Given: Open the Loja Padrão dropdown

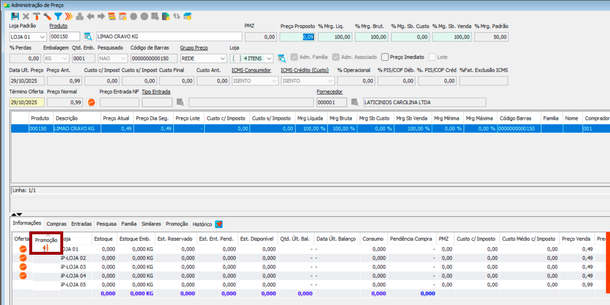Looking at the screenshot, I should [42, 37].
